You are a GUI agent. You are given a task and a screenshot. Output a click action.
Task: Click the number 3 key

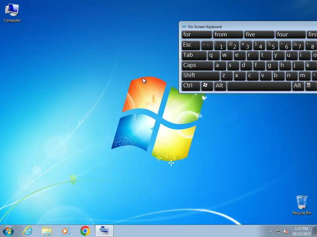(246, 46)
